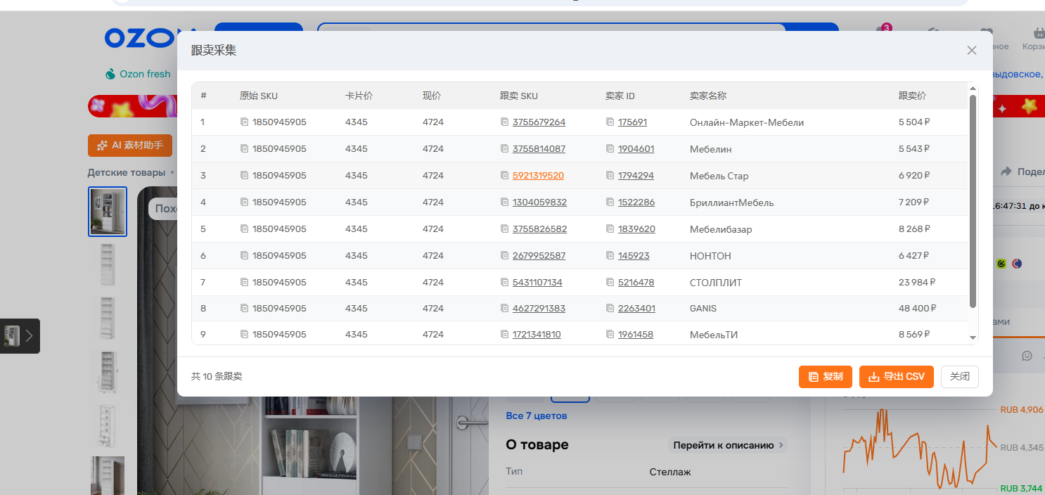The width and height of the screenshot is (1045, 495).
Task: Click the 卖家名称 column header
Action: (708, 96)
